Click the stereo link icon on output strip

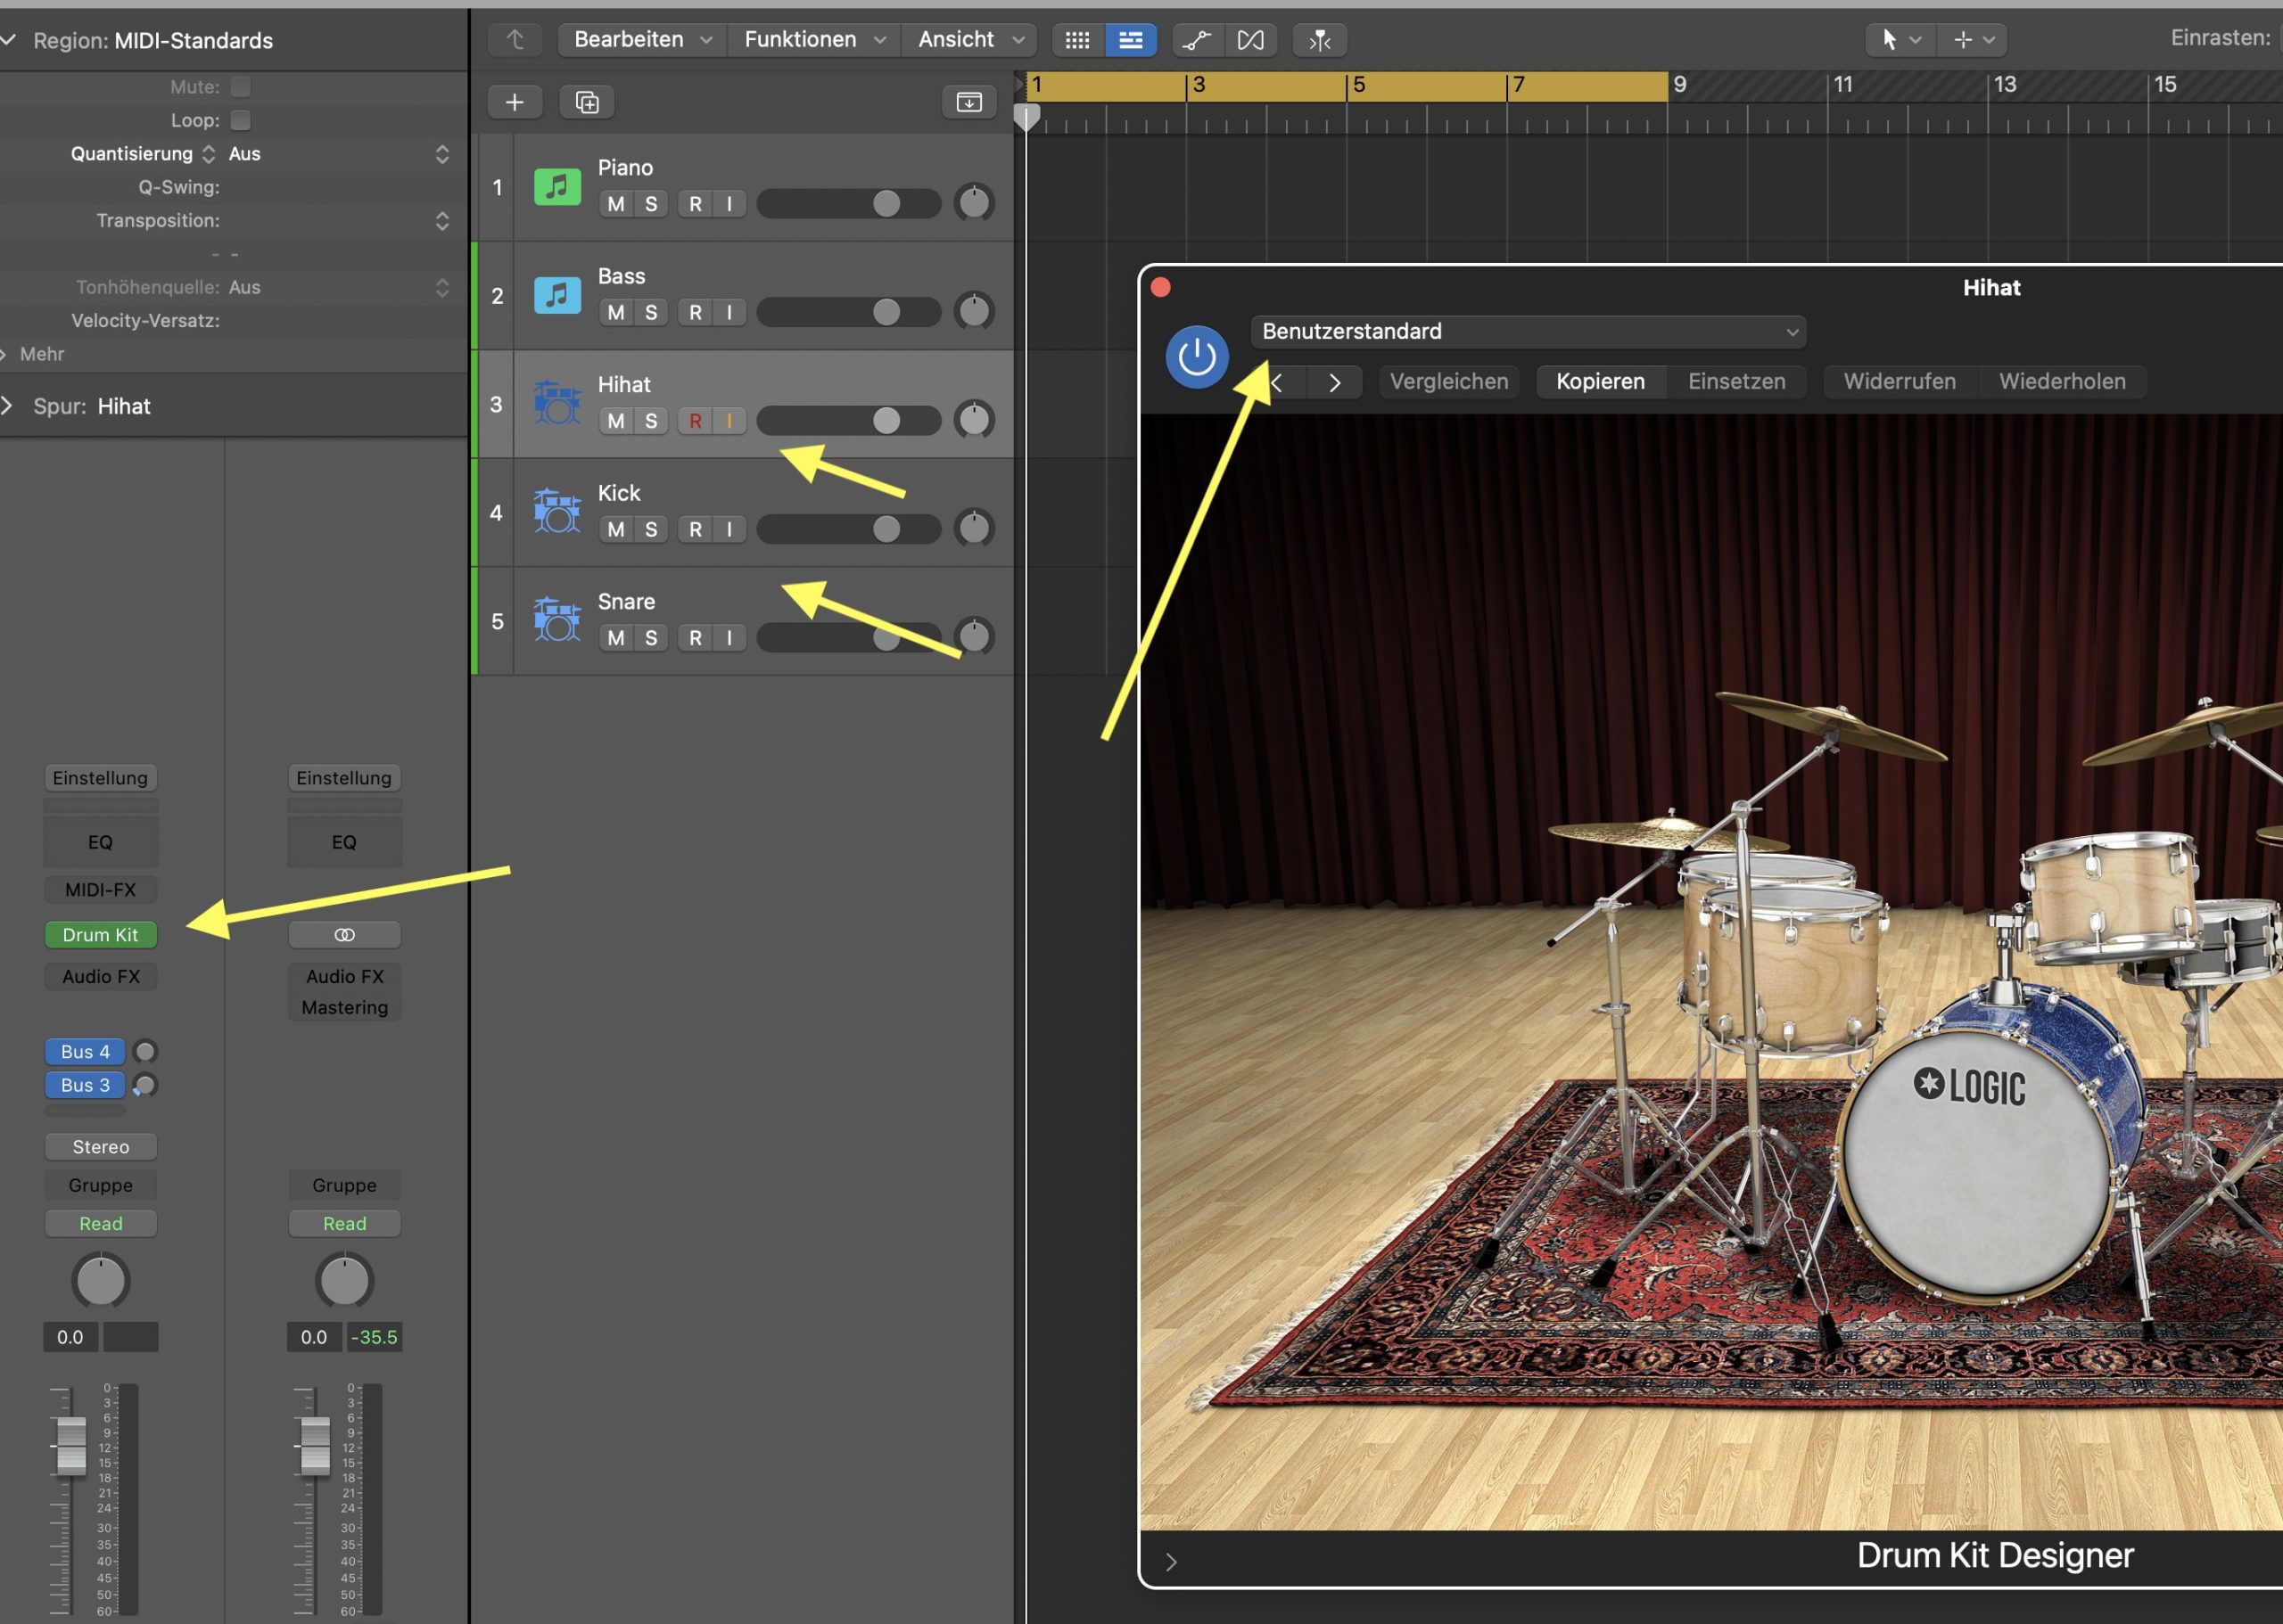coord(344,934)
